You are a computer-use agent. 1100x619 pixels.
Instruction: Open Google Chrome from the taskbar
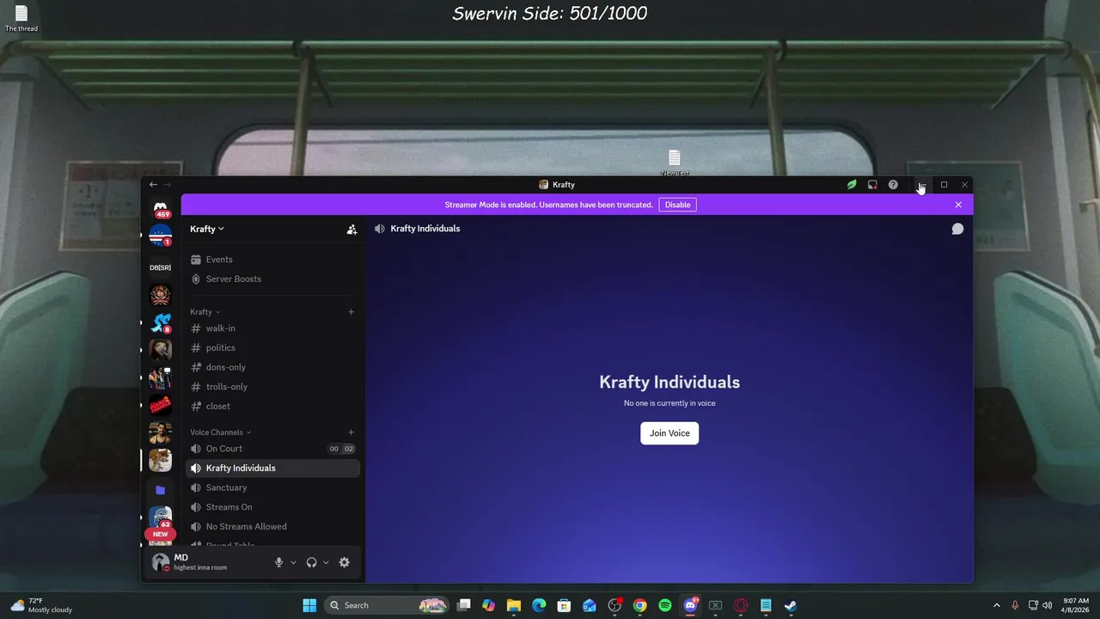(x=640, y=605)
